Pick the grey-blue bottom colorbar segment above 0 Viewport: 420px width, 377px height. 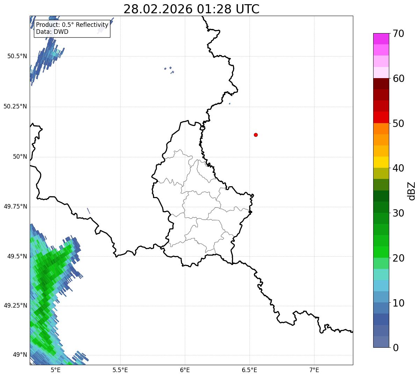[381, 342]
